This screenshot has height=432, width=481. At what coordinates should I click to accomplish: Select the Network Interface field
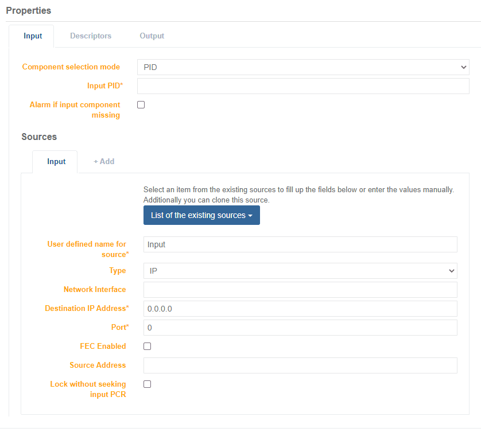(x=300, y=290)
